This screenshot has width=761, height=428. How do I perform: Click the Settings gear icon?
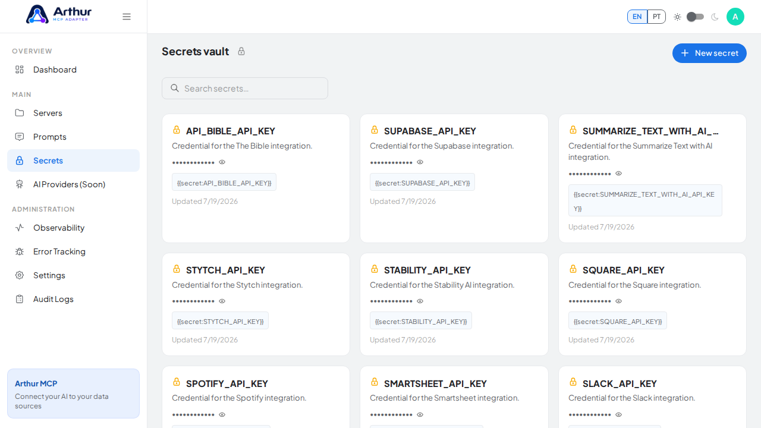pos(20,275)
